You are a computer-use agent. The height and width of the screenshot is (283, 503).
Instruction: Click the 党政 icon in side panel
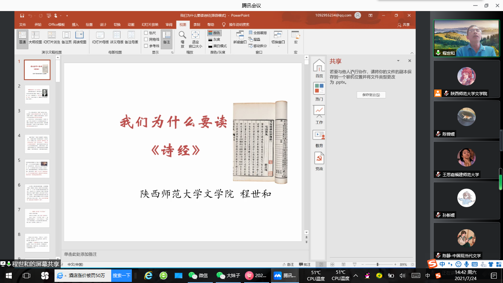point(319,161)
